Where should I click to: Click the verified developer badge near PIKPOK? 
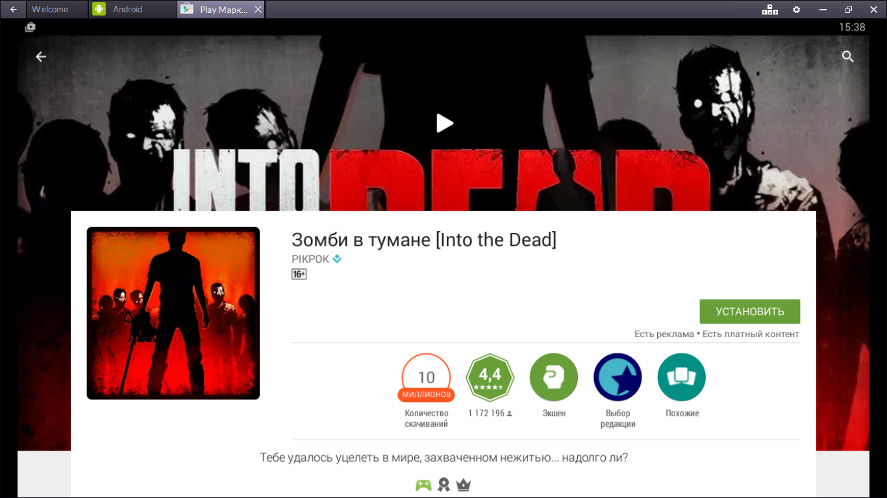pos(337,259)
